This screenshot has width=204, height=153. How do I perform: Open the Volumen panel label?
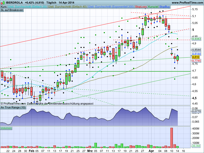[x=6, y=128]
